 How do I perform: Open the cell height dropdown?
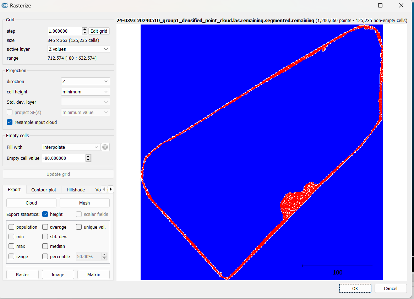85,92
